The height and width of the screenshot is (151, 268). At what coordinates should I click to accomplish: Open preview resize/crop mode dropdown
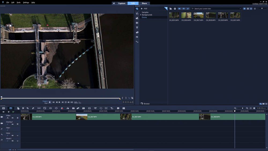click(x=80, y=102)
